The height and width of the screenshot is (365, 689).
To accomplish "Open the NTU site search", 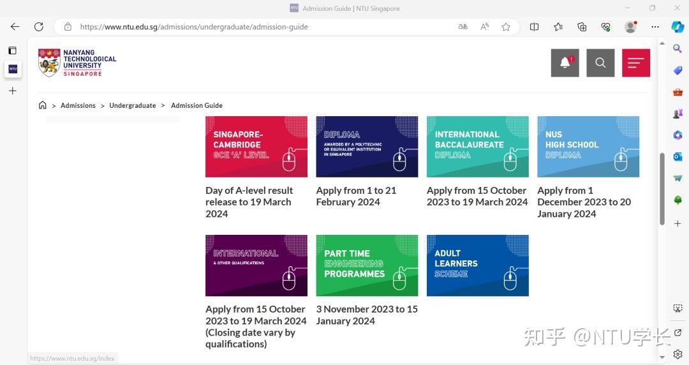I will [x=600, y=63].
